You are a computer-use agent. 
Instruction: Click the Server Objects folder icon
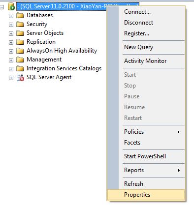tap(20, 33)
